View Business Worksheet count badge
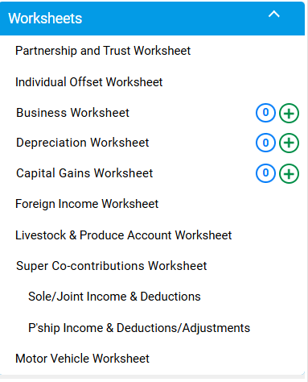Image resolution: width=308 pixels, height=382 pixels. click(265, 113)
